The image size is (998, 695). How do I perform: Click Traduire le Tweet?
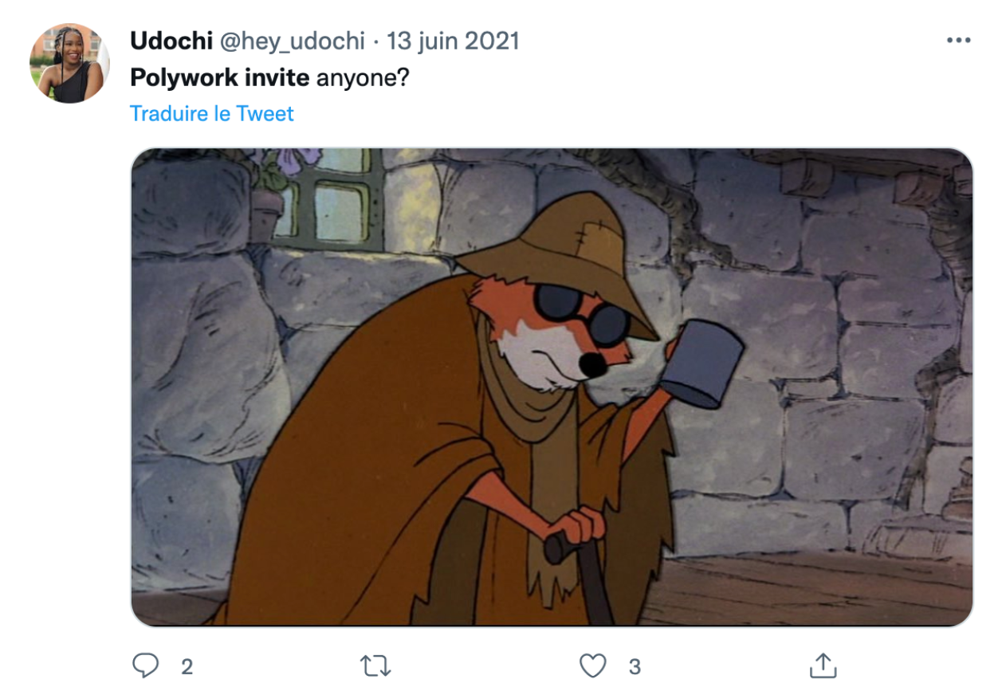pyautogui.click(x=212, y=113)
